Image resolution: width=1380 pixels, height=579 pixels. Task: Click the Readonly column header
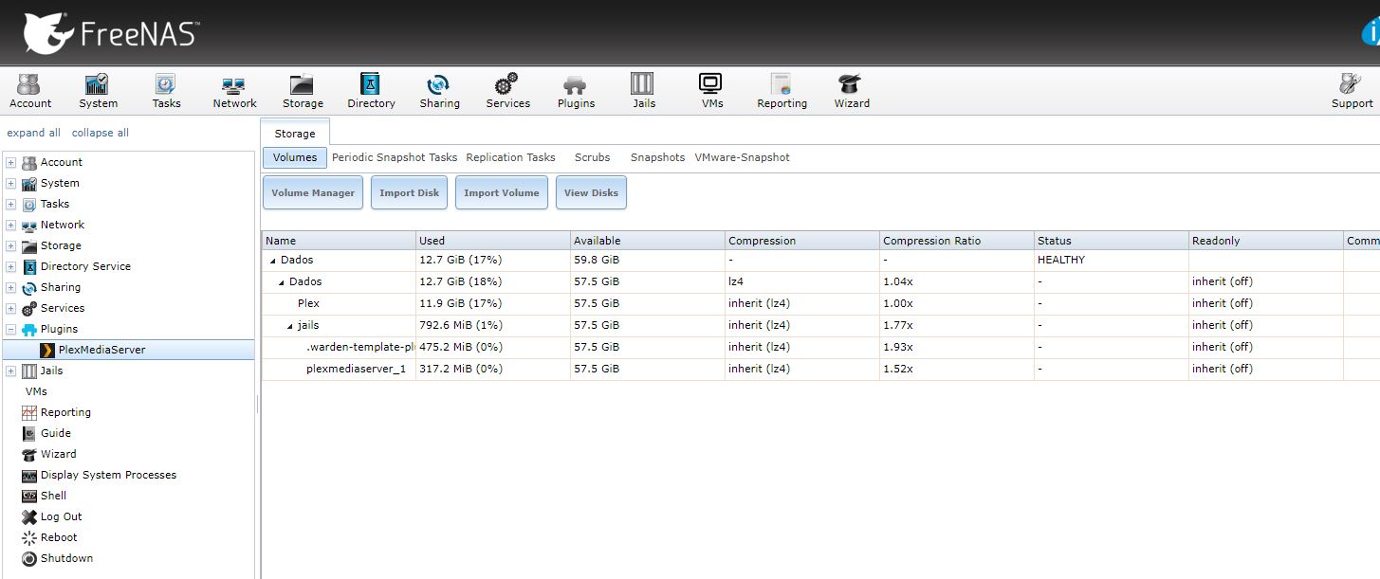[x=1266, y=241]
